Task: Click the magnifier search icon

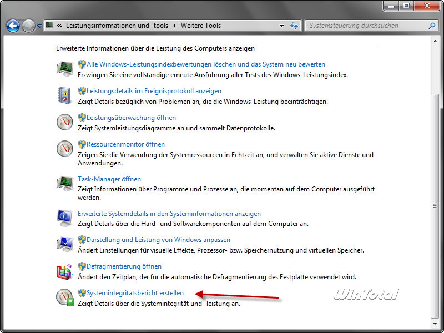Action: pos(432,26)
